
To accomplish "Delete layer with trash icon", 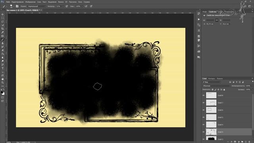I will click(249, 142).
